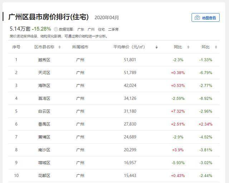Click the 2020年04月 date label

[x=107, y=18]
